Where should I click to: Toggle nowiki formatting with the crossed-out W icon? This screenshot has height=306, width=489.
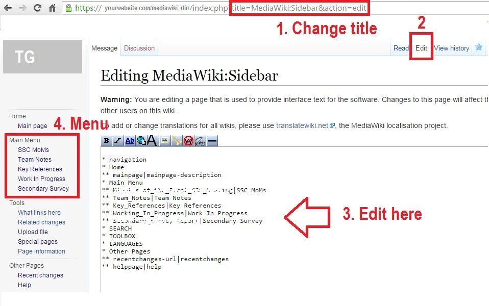(188, 141)
